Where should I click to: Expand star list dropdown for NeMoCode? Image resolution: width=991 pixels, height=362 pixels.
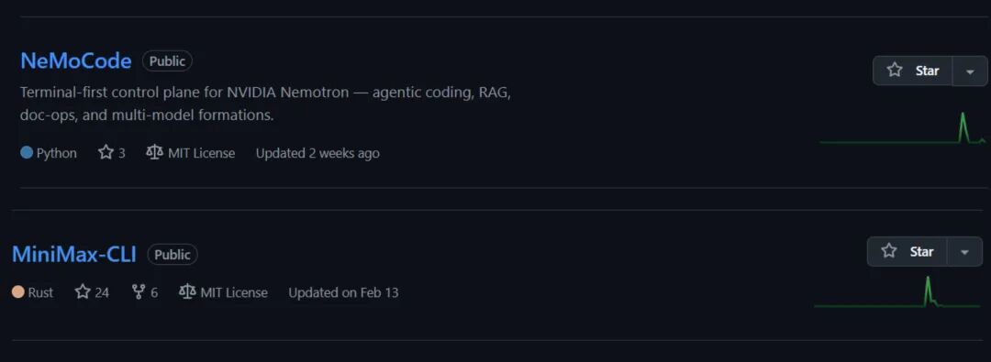point(970,71)
